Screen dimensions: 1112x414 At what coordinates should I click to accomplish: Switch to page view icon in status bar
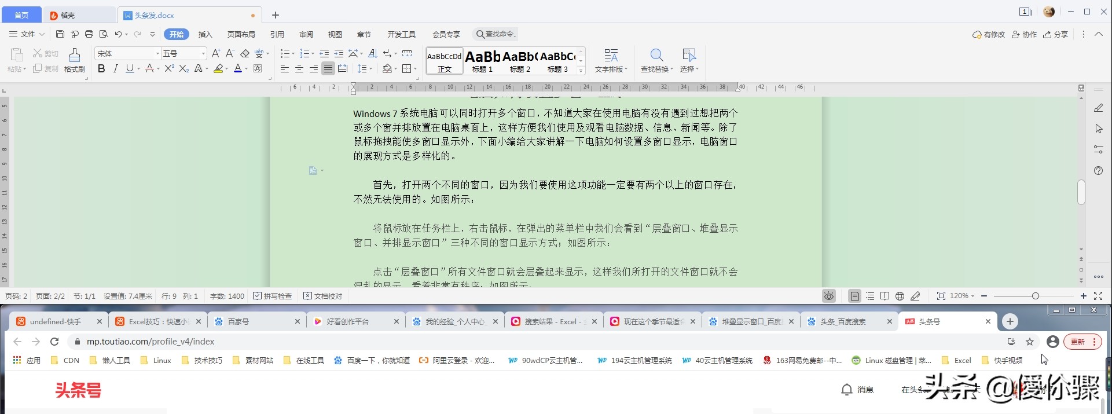[x=854, y=296]
